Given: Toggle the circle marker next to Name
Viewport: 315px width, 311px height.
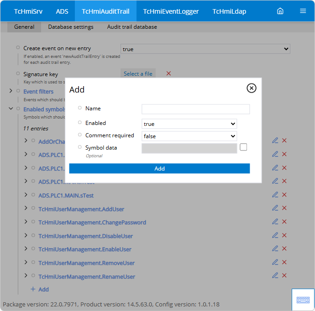Looking at the screenshot, I should (80, 108).
